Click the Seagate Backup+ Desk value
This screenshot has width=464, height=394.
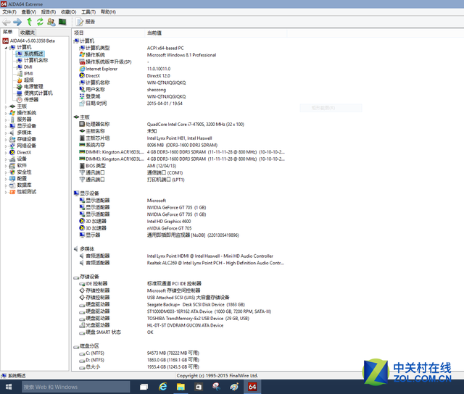click(x=196, y=304)
